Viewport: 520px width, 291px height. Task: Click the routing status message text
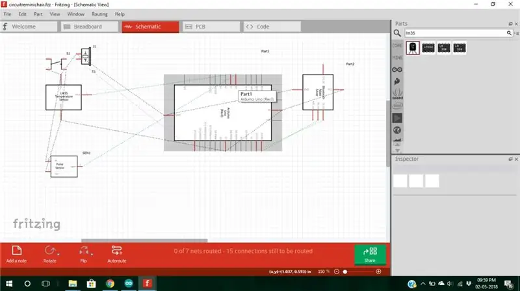click(x=243, y=251)
